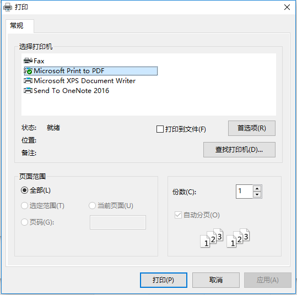297x295 pixels.
Task: Toggle the 自动分页(O) checkbox
Action: point(178,215)
